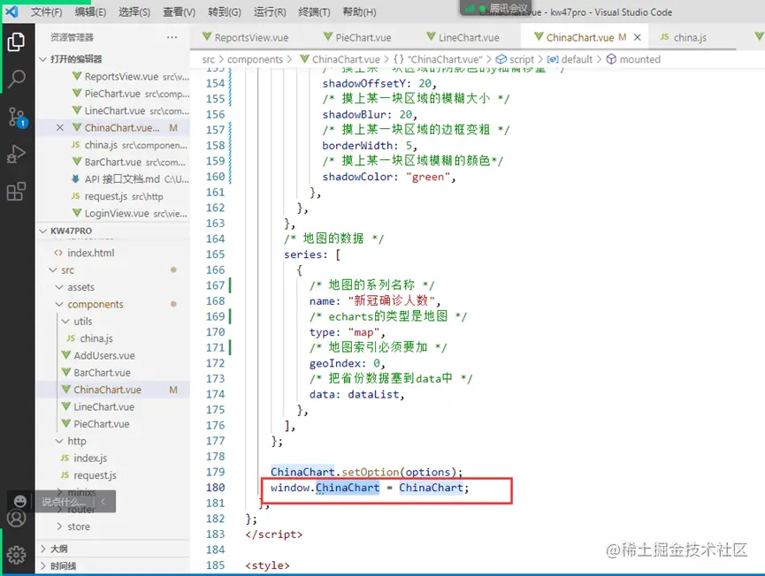The height and width of the screenshot is (576, 765).
Task: Open 查看(V) menu
Action: (179, 12)
